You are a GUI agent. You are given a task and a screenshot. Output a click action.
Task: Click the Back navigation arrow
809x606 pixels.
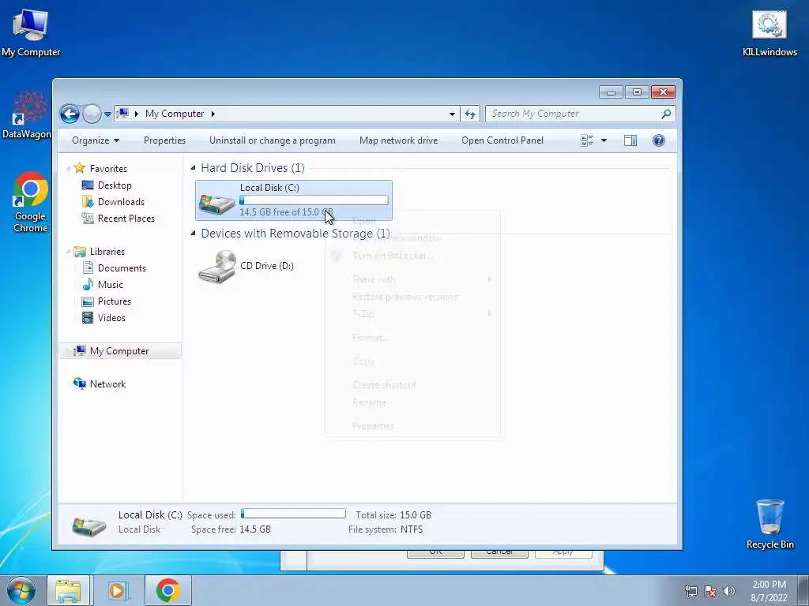click(x=70, y=114)
